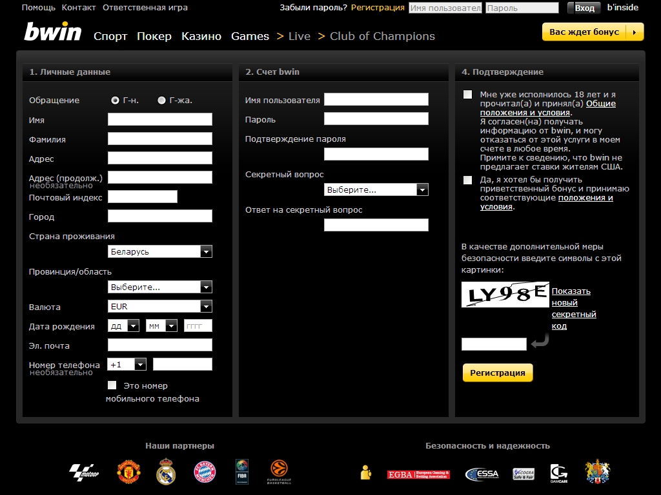Click the Real Madrid partner crest
661x495 pixels.
166,472
